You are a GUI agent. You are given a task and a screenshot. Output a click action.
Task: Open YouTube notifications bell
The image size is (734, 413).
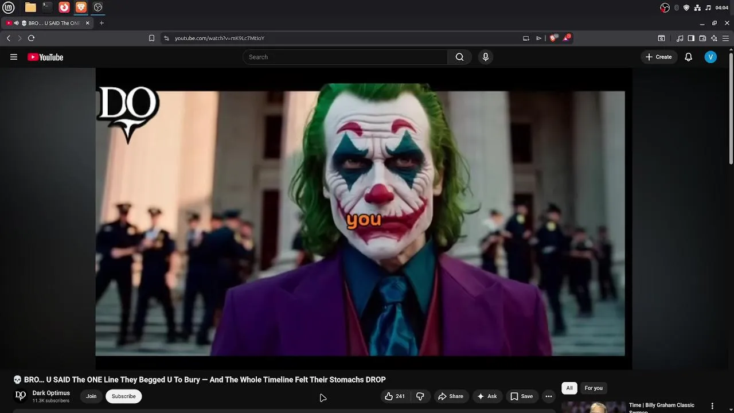point(688,57)
